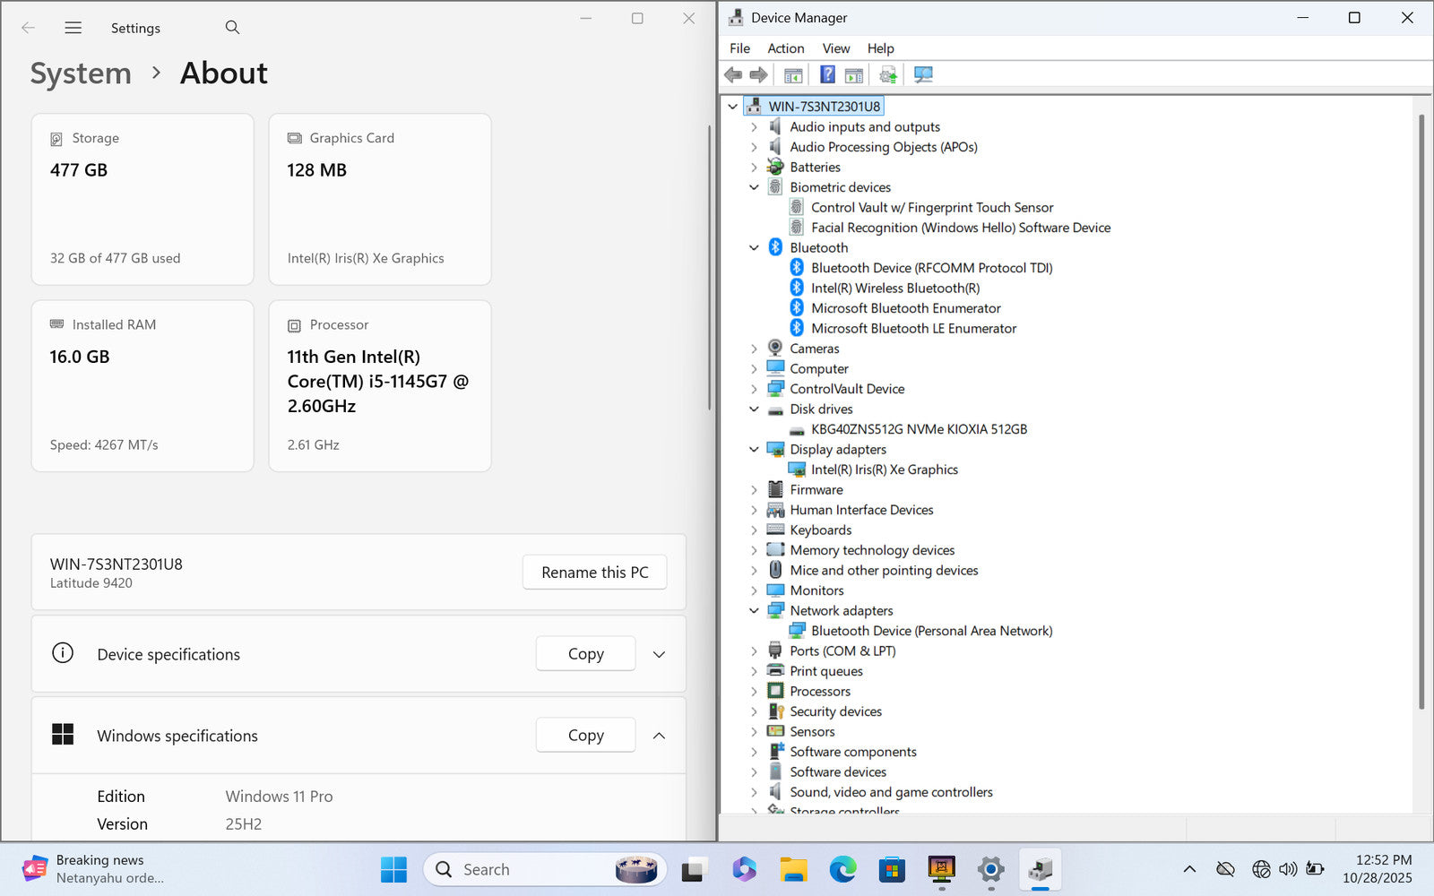Viewport: 1434px width, 896px height.
Task: Click the volume speaker tray icon
Action: pos(1288,869)
